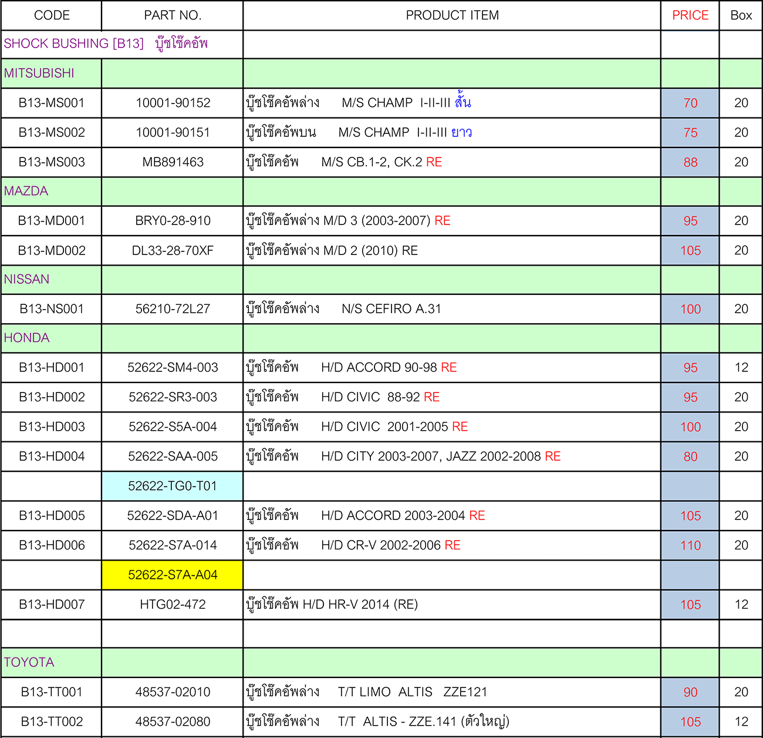763x738 pixels.
Task: Click part number 52622-SDA-A01
Action: (173, 515)
